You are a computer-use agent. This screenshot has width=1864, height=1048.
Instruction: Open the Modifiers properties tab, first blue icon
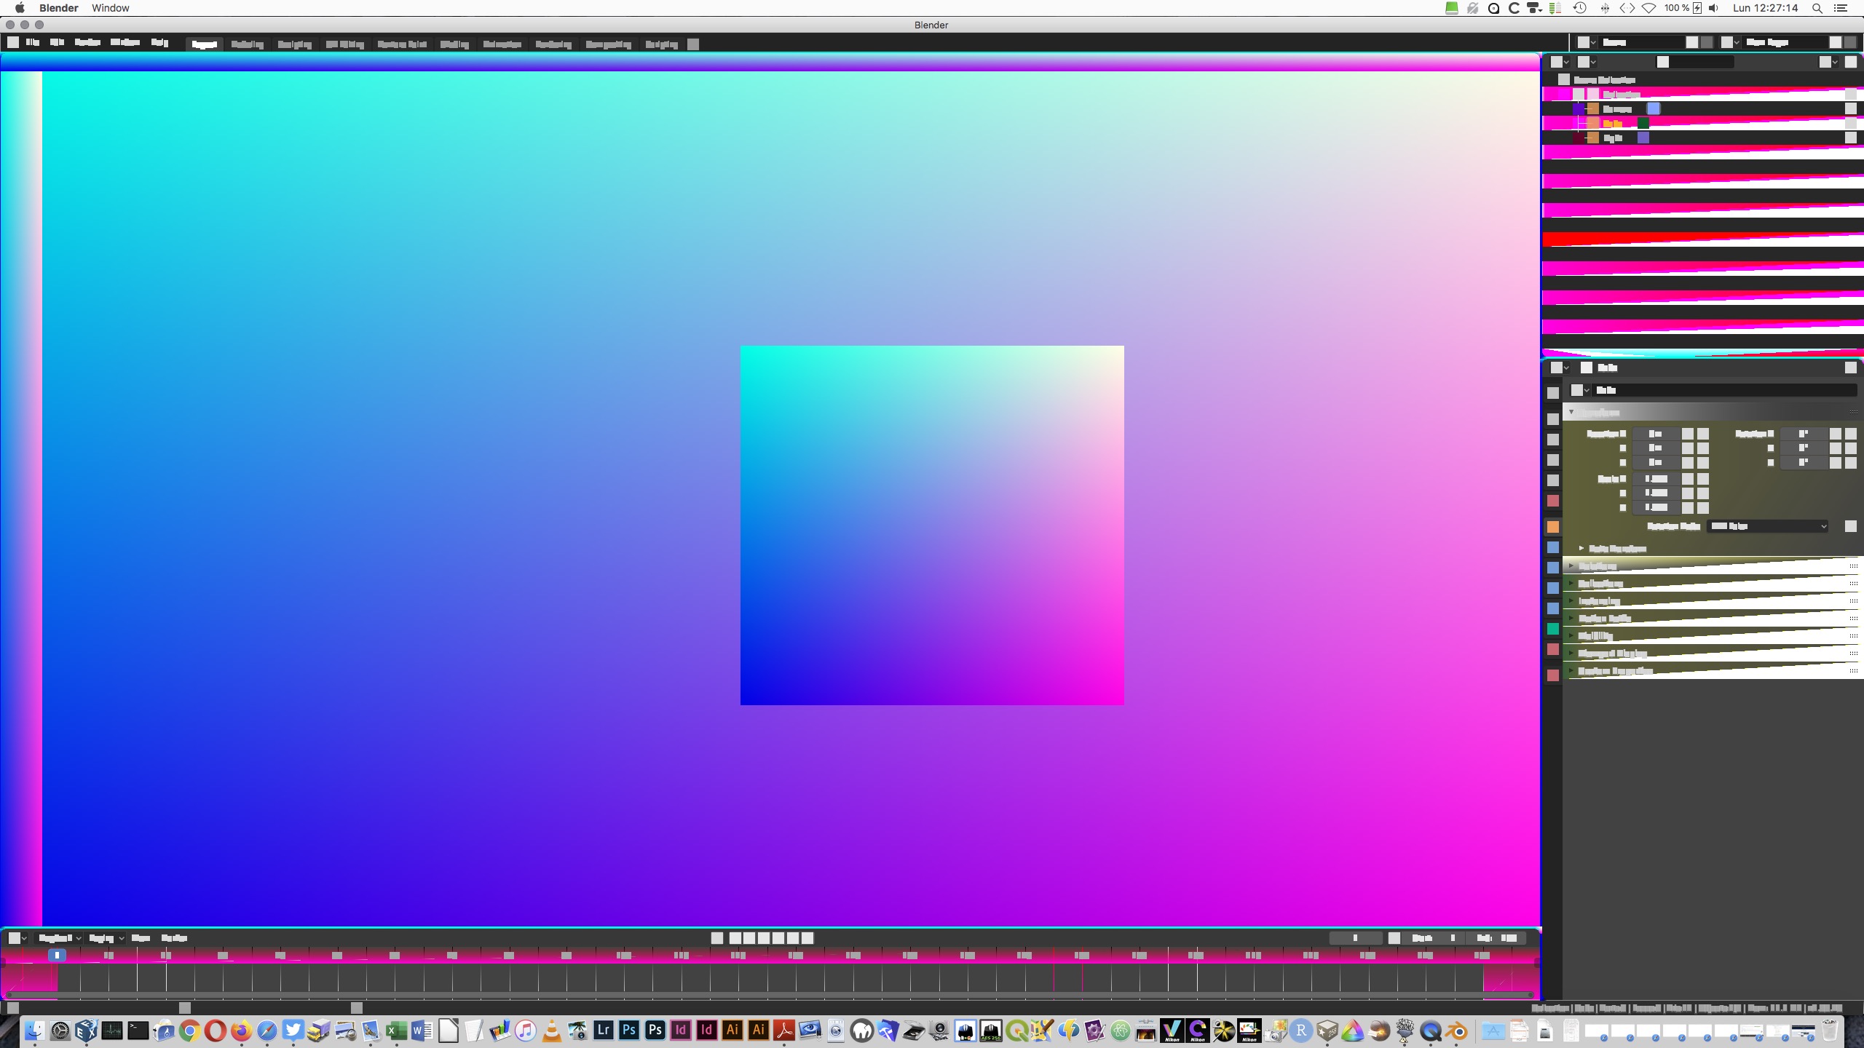[x=1552, y=547]
